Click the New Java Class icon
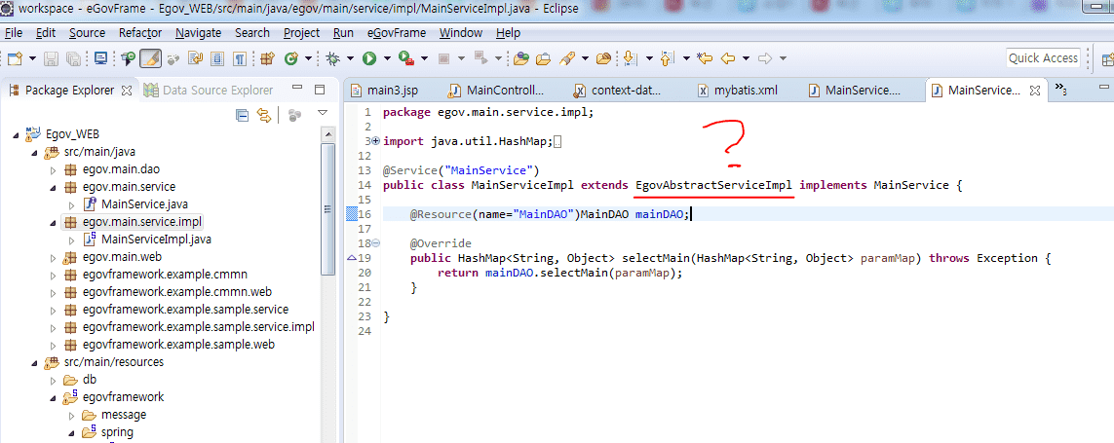This screenshot has height=443, width=1114. point(290,59)
